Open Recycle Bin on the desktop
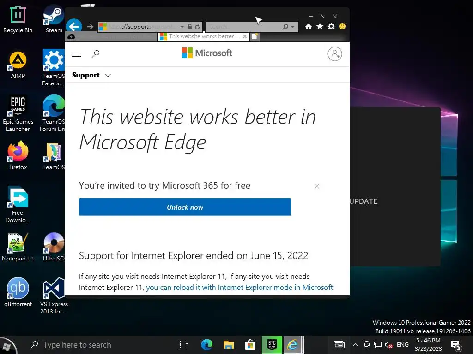Viewport: 473px width, 354px height. (x=18, y=19)
